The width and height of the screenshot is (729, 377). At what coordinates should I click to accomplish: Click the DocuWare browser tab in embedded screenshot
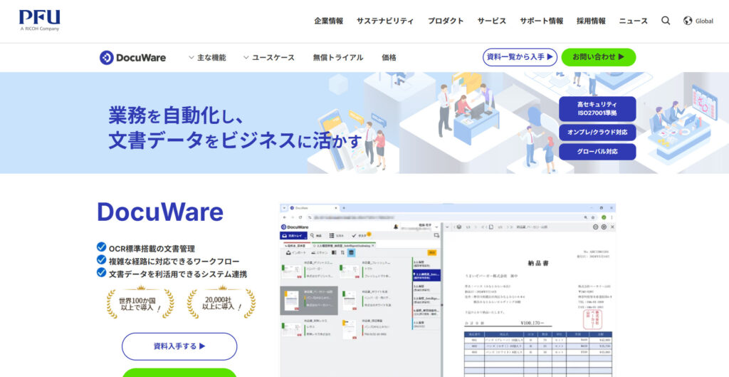(x=314, y=208)
